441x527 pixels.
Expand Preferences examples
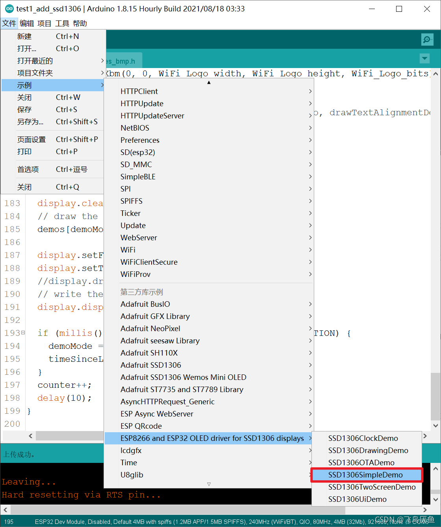[209, 140]
